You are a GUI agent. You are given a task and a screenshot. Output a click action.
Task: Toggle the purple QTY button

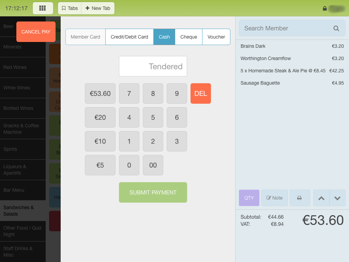coord(249,198)
